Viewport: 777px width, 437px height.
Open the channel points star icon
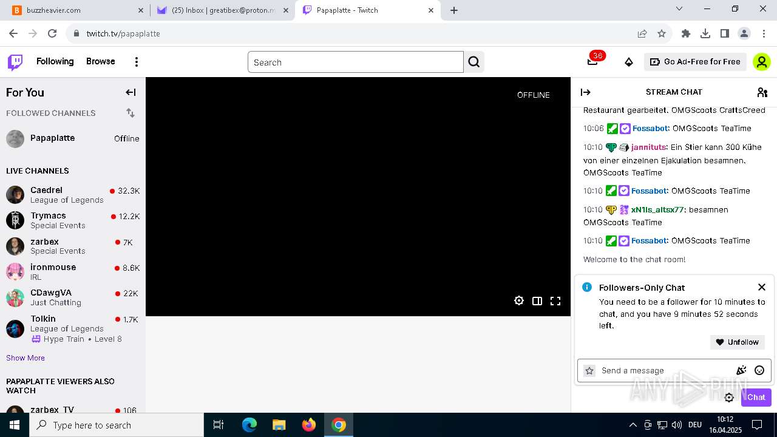click(589, 371)
